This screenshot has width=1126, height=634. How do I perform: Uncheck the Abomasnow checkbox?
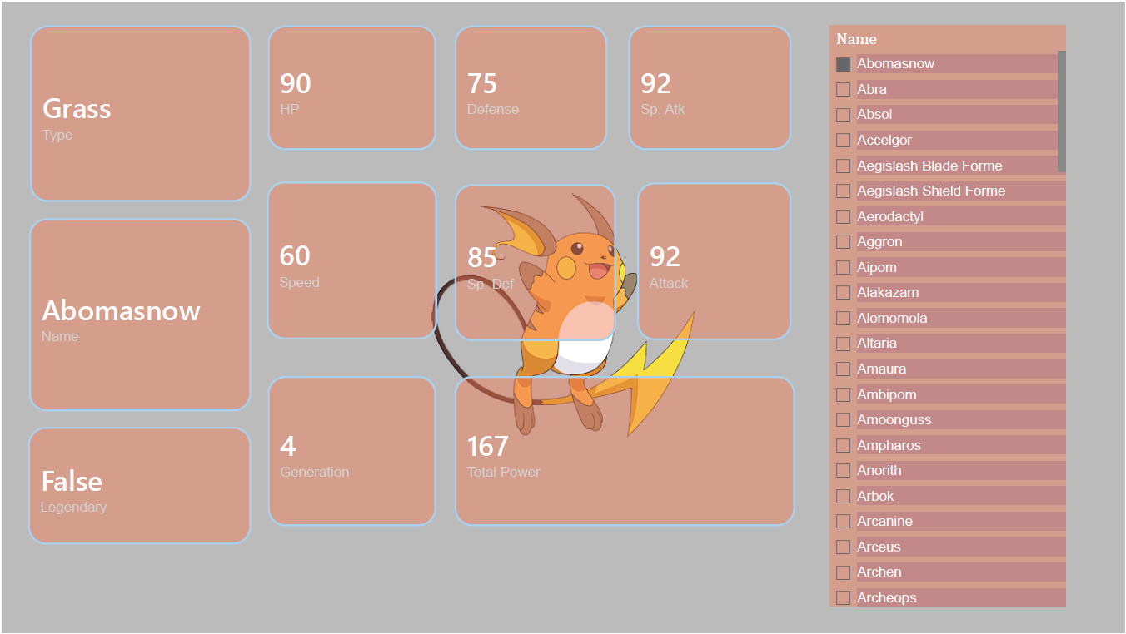point(844,64)
